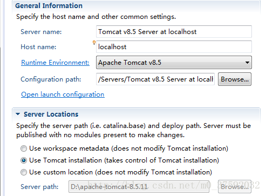Click the Host name field containing localhost
The image size is (266, 196).
(x=174, y=47)
